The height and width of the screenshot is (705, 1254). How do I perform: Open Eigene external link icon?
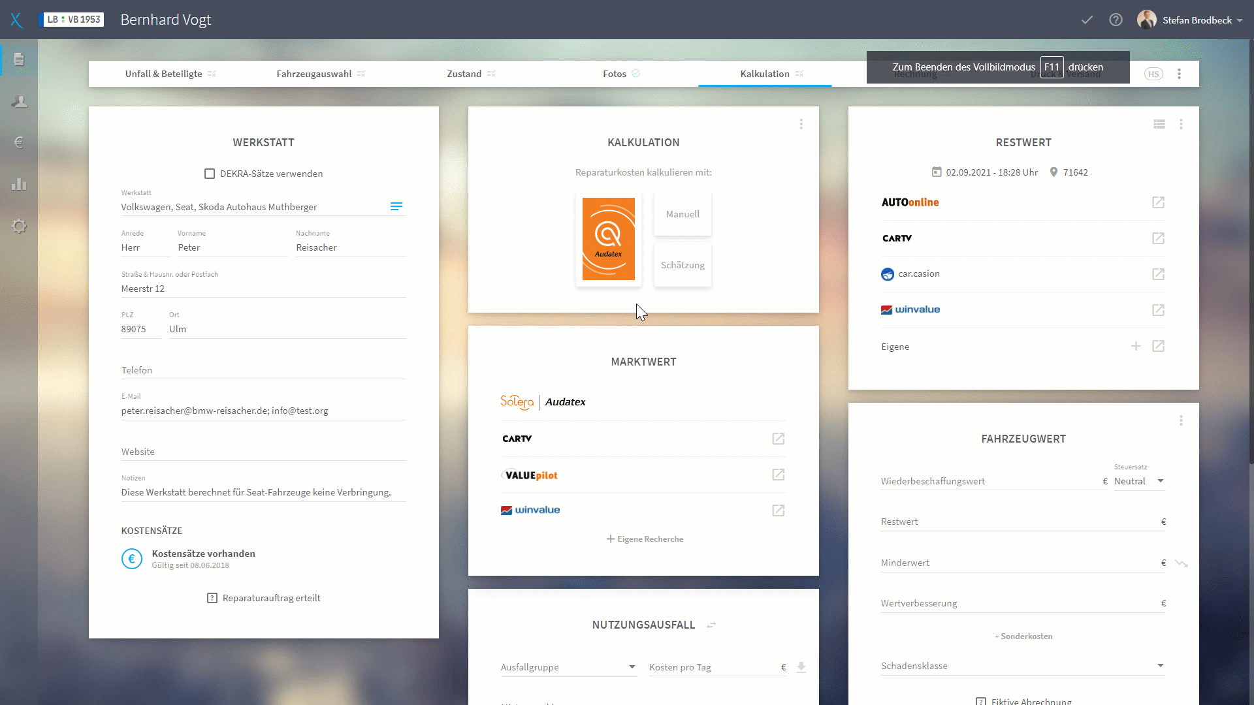(1158, 346)
